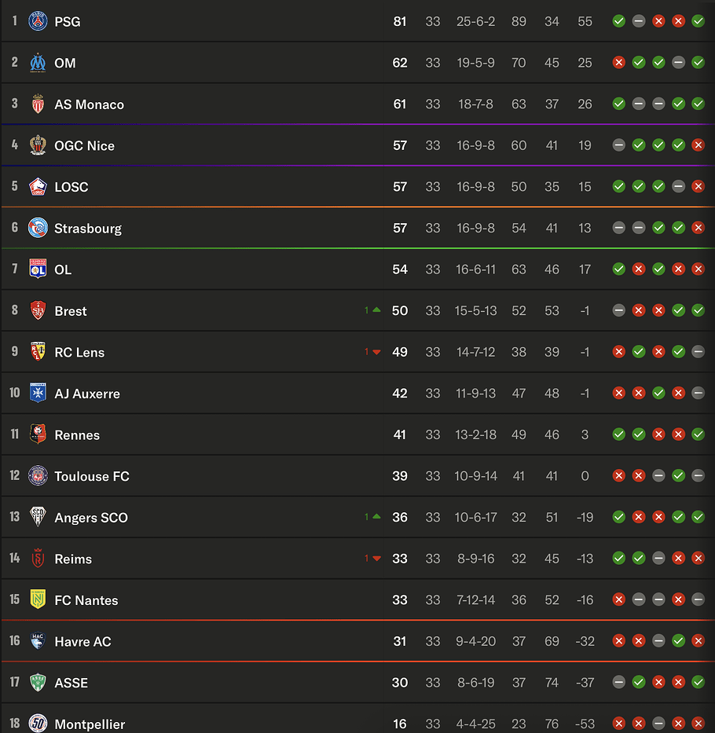Click Brest's green up-one position arrow
Image resolution: width=715 pixels, height=733 pixels.
pyautogui.click(x=376, y=310)
